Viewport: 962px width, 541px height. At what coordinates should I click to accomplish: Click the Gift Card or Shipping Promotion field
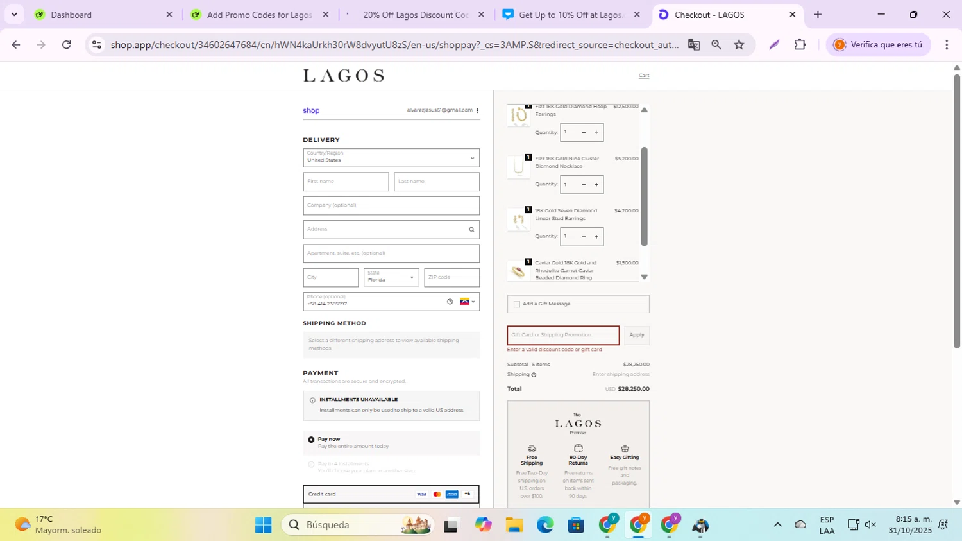point(563,335)
